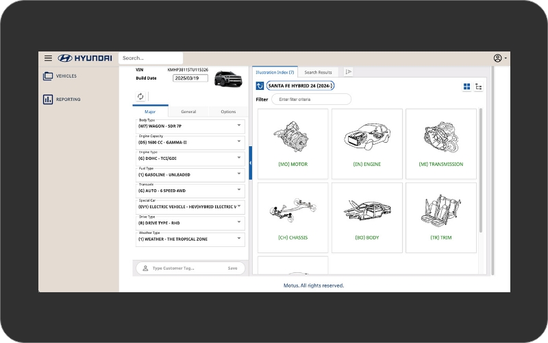Click the arrow icon next to Search Results tab
548x343 pixels.
point(348,72)
